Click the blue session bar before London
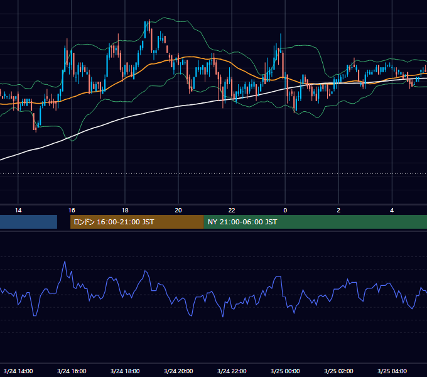 pos(29,222)
